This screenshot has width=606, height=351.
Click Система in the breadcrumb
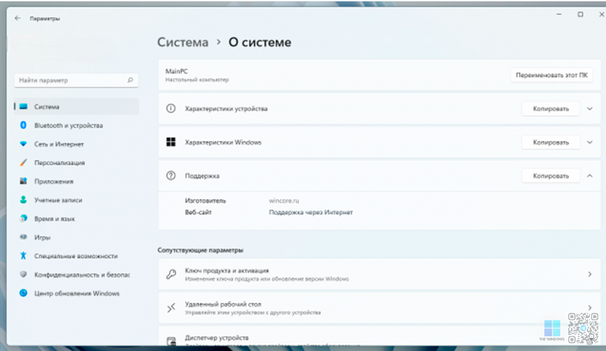[183, 42]
